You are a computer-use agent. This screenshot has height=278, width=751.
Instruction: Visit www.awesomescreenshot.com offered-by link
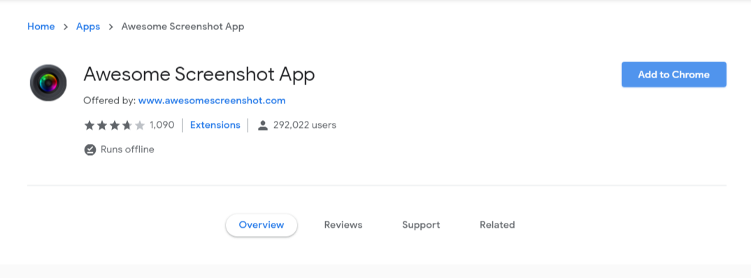[212, 101]
